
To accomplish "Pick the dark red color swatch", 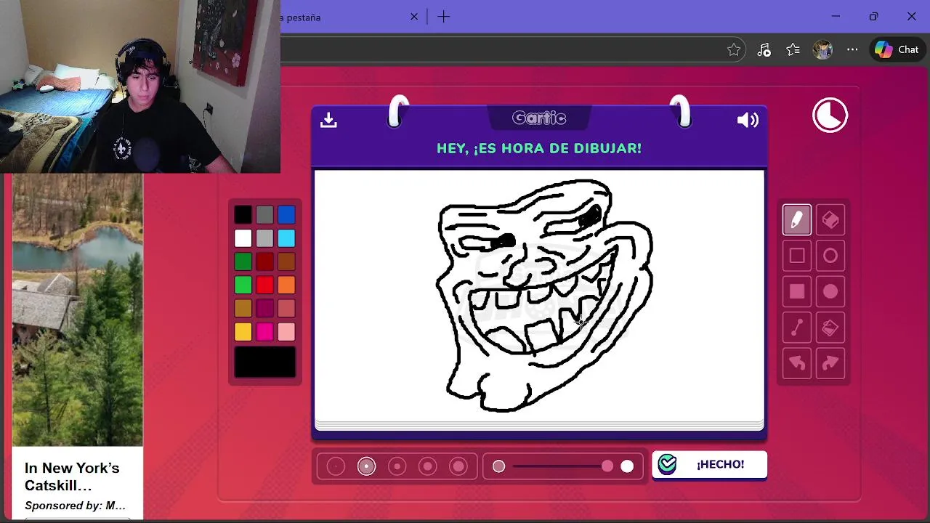I will 265,261.
